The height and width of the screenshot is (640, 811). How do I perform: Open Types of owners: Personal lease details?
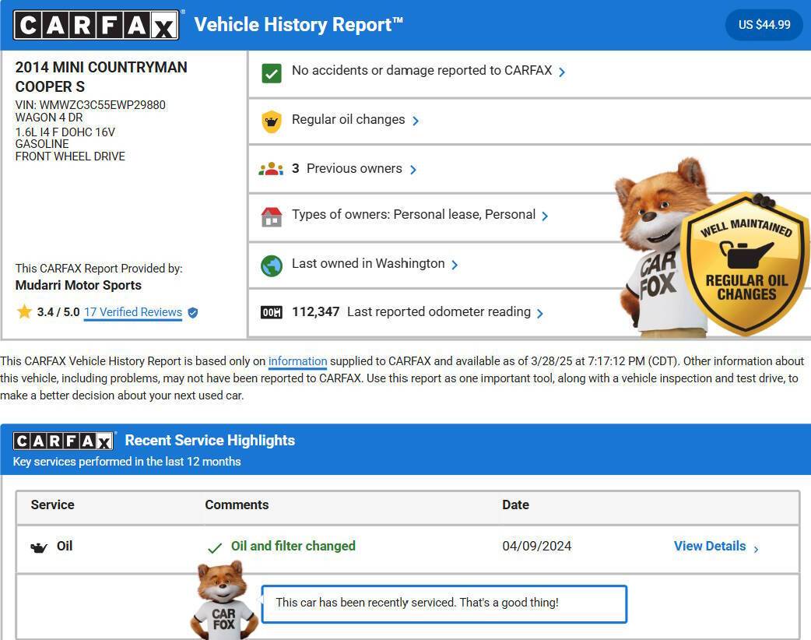413,214
